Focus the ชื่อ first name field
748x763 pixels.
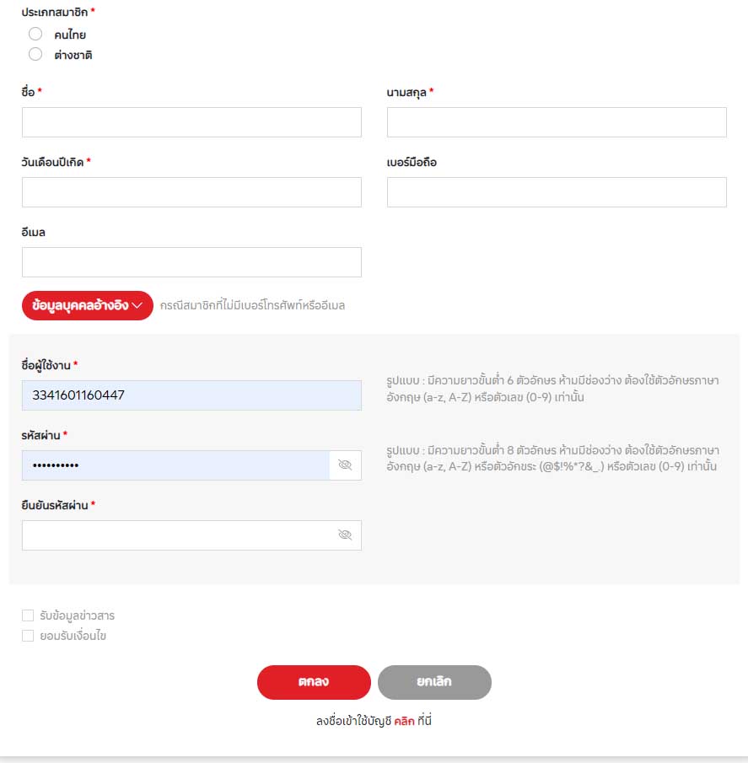191,122
